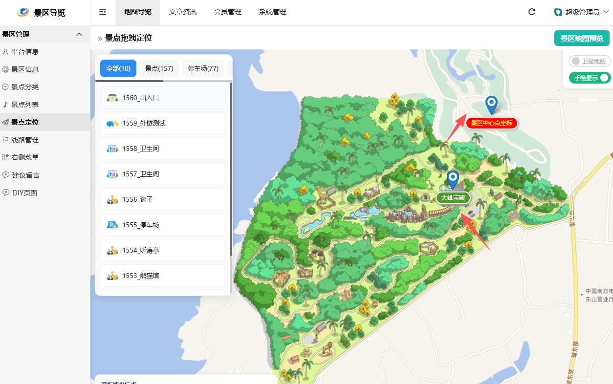This screenshot has width=613, height=384.
Task: Switch to the 地图导览 top tab
Action: tap(138, 12)
